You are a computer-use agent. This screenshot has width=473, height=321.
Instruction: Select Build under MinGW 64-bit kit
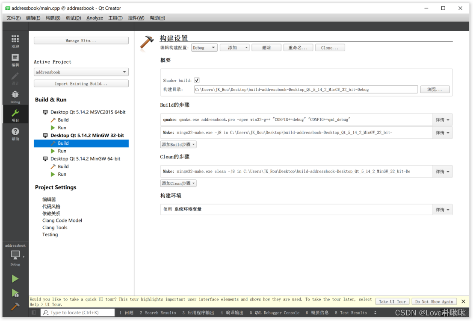(x=63, y=166)
